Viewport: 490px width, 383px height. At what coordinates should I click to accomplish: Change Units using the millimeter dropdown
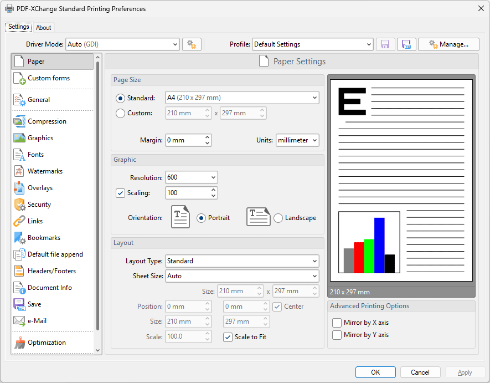[297, 140]
